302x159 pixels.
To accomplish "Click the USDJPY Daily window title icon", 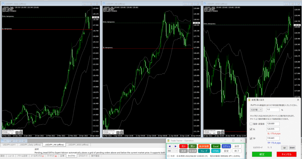I will click(x=3, y=4).
